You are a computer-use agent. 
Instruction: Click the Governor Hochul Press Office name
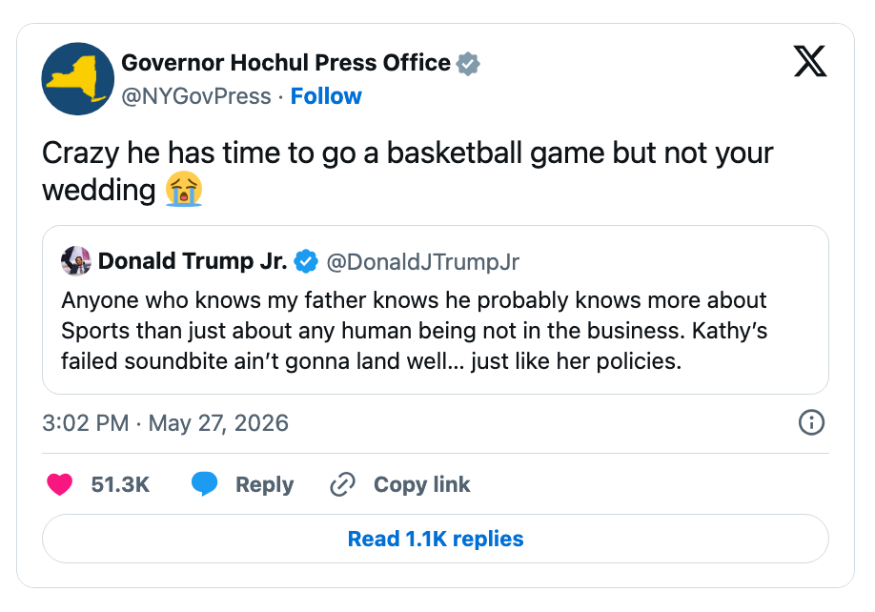click(286, 63)
